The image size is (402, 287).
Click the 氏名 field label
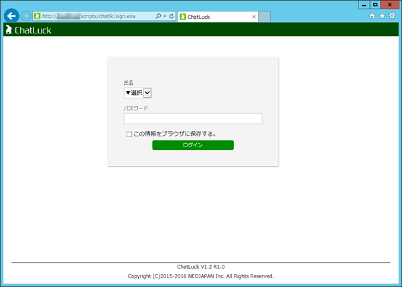(129, 83)
